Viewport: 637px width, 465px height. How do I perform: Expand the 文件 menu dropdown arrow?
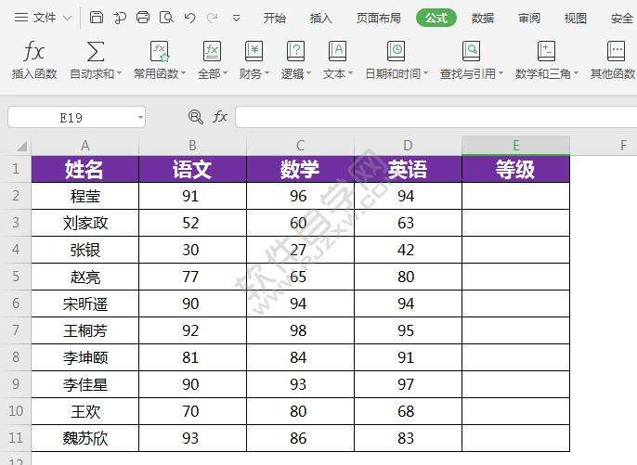tap(68, 18)
